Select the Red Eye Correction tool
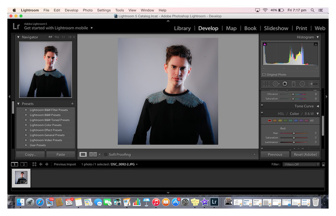The height and width of the screenshot is (216, 336). pyautogui.click(x=285, y=84)
